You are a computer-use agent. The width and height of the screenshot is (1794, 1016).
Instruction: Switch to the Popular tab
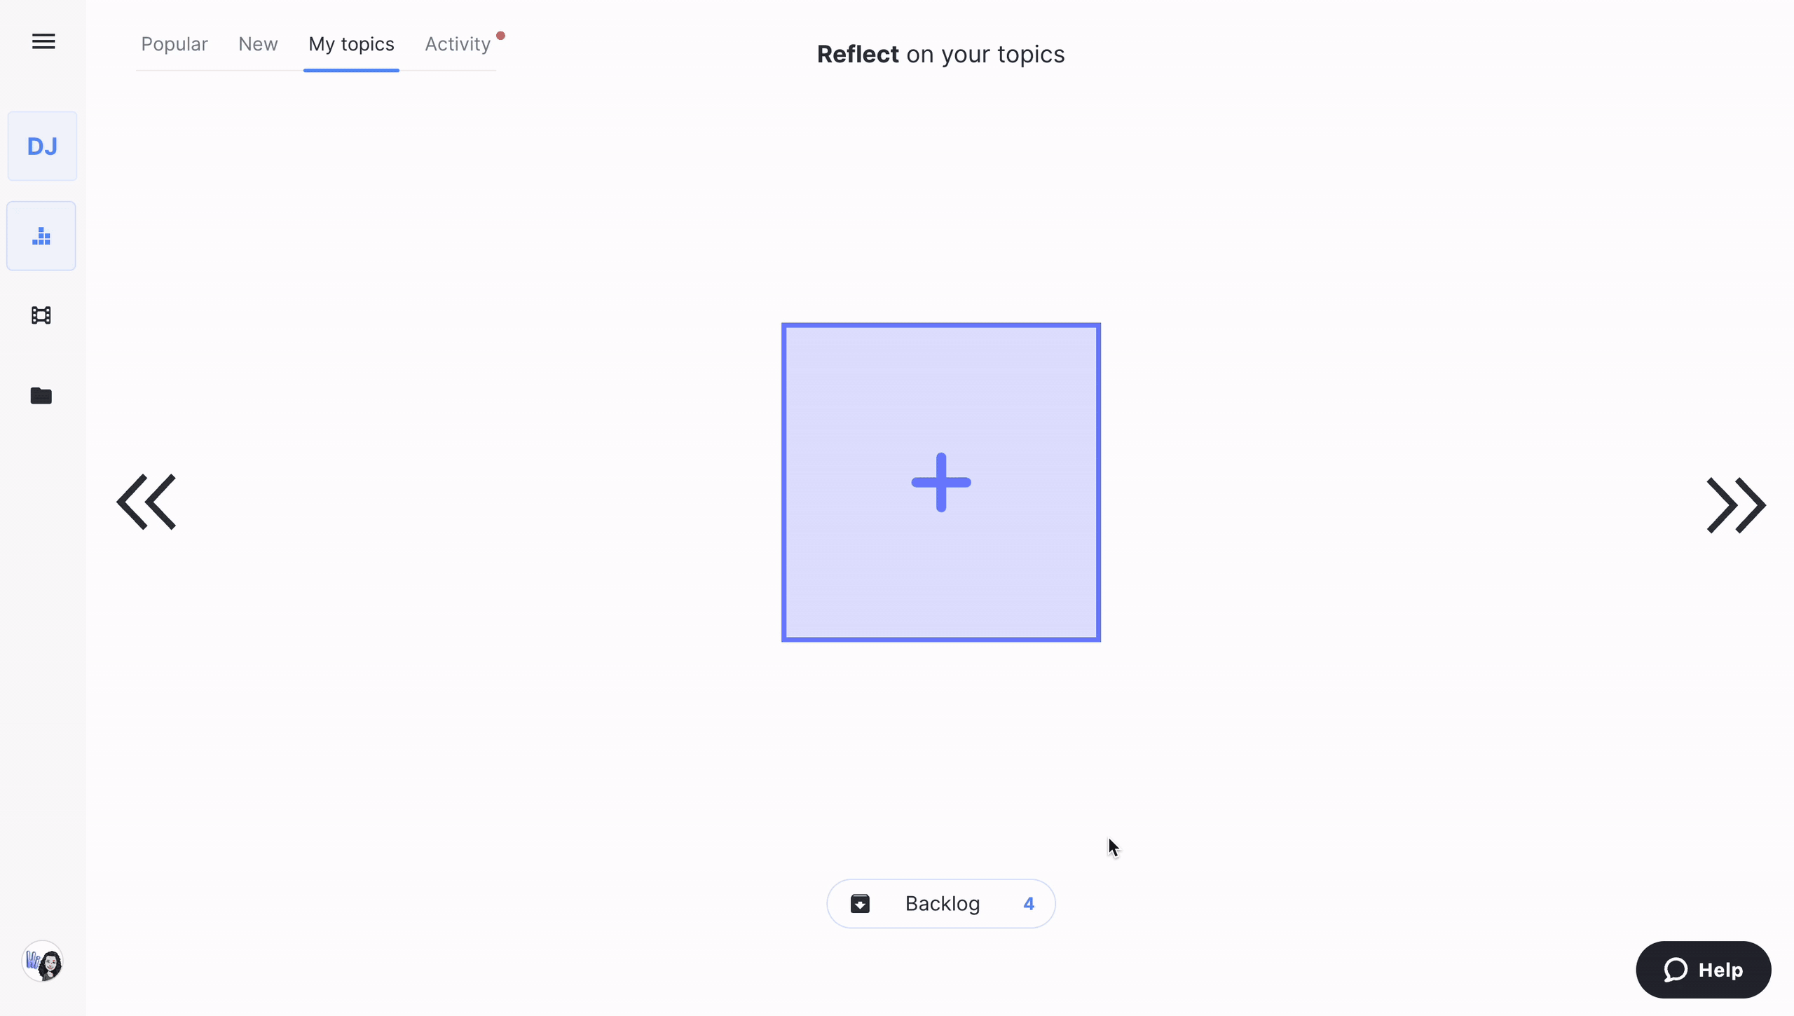pyautogui.click(x=174, y=44)
